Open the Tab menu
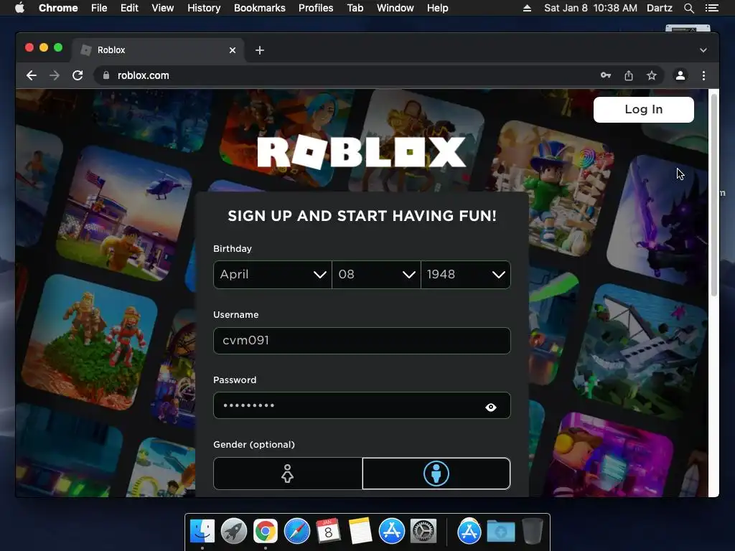Screen dimensions: 735x551 355,8
